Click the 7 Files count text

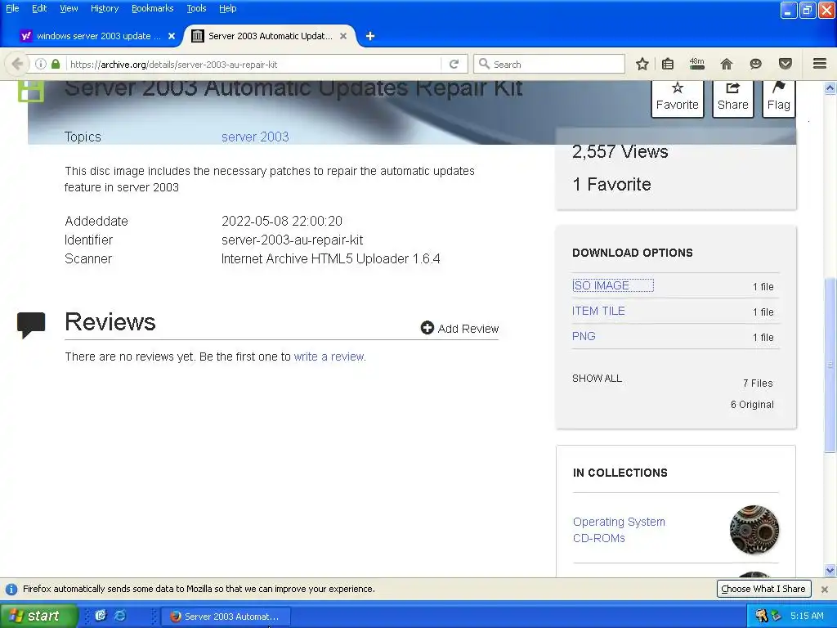(758, 383)
